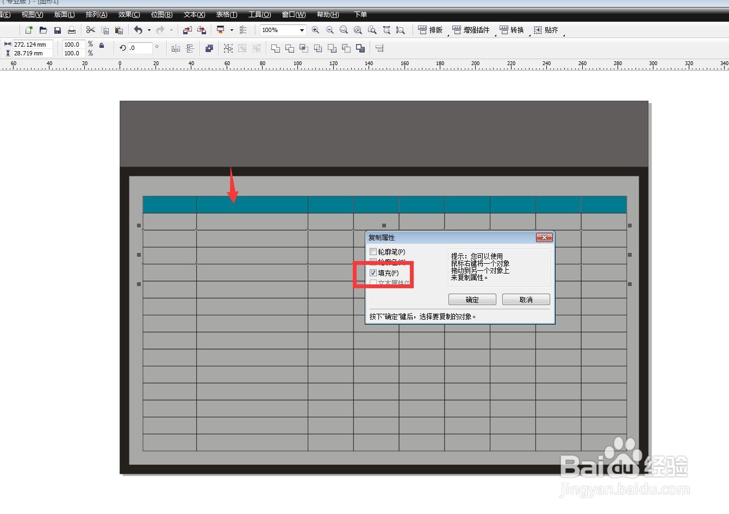This screenshot has height=514, width=729.
Task: Mirror the object horizontally
Action: [x=176, y=49]
